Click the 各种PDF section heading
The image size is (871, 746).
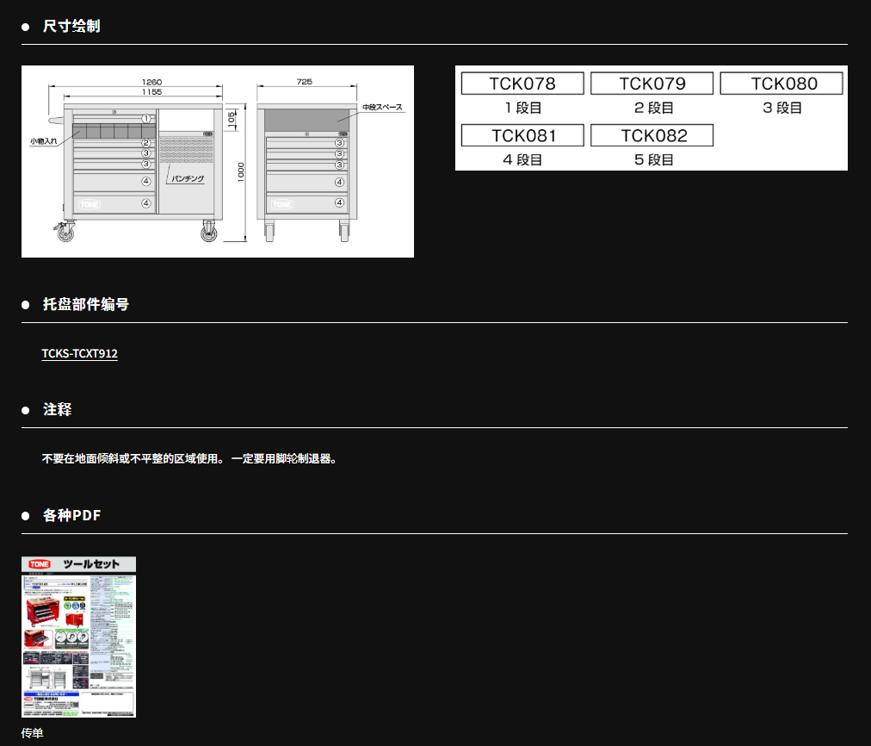point(72,515)
